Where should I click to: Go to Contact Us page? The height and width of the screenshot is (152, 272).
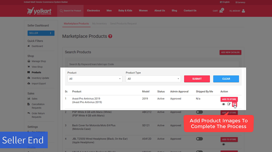[x=190, y=10]
